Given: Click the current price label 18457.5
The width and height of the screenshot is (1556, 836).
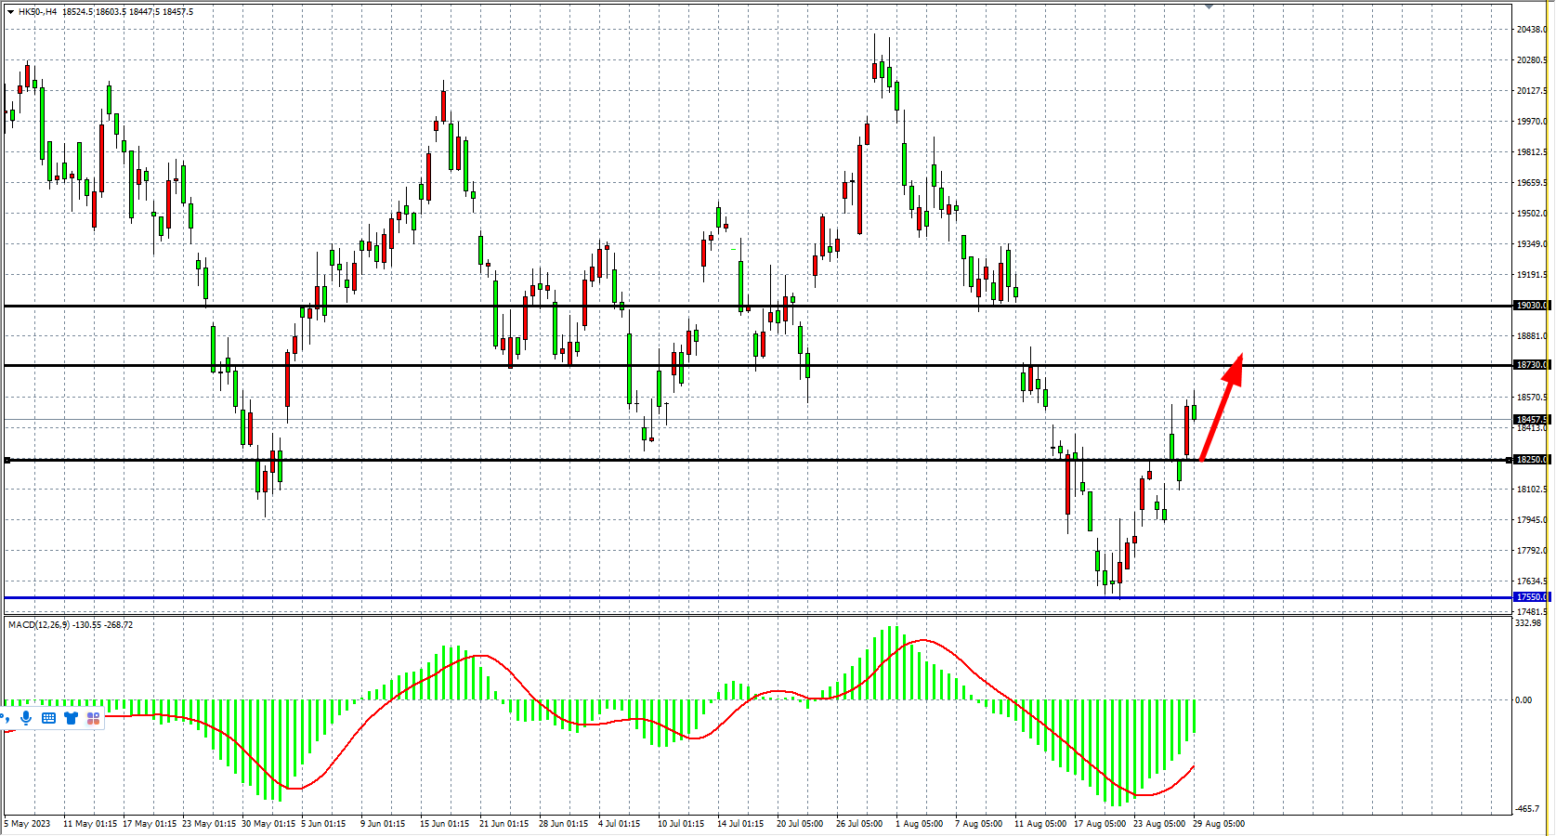Looking at the screenshot, I should [x=1530, y=420].
